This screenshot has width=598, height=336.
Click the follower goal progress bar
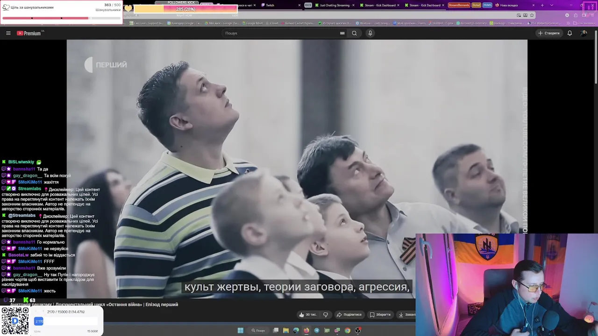(61, 18)
